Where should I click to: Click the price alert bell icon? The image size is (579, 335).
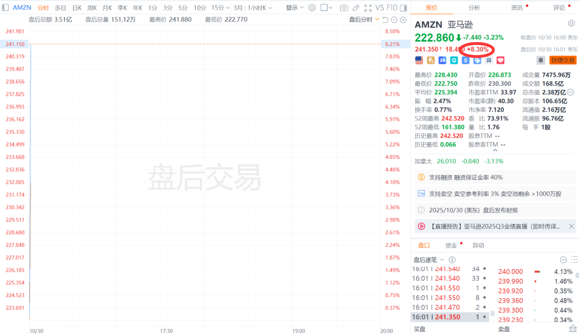pyautogui.click(x=541, y=60)
